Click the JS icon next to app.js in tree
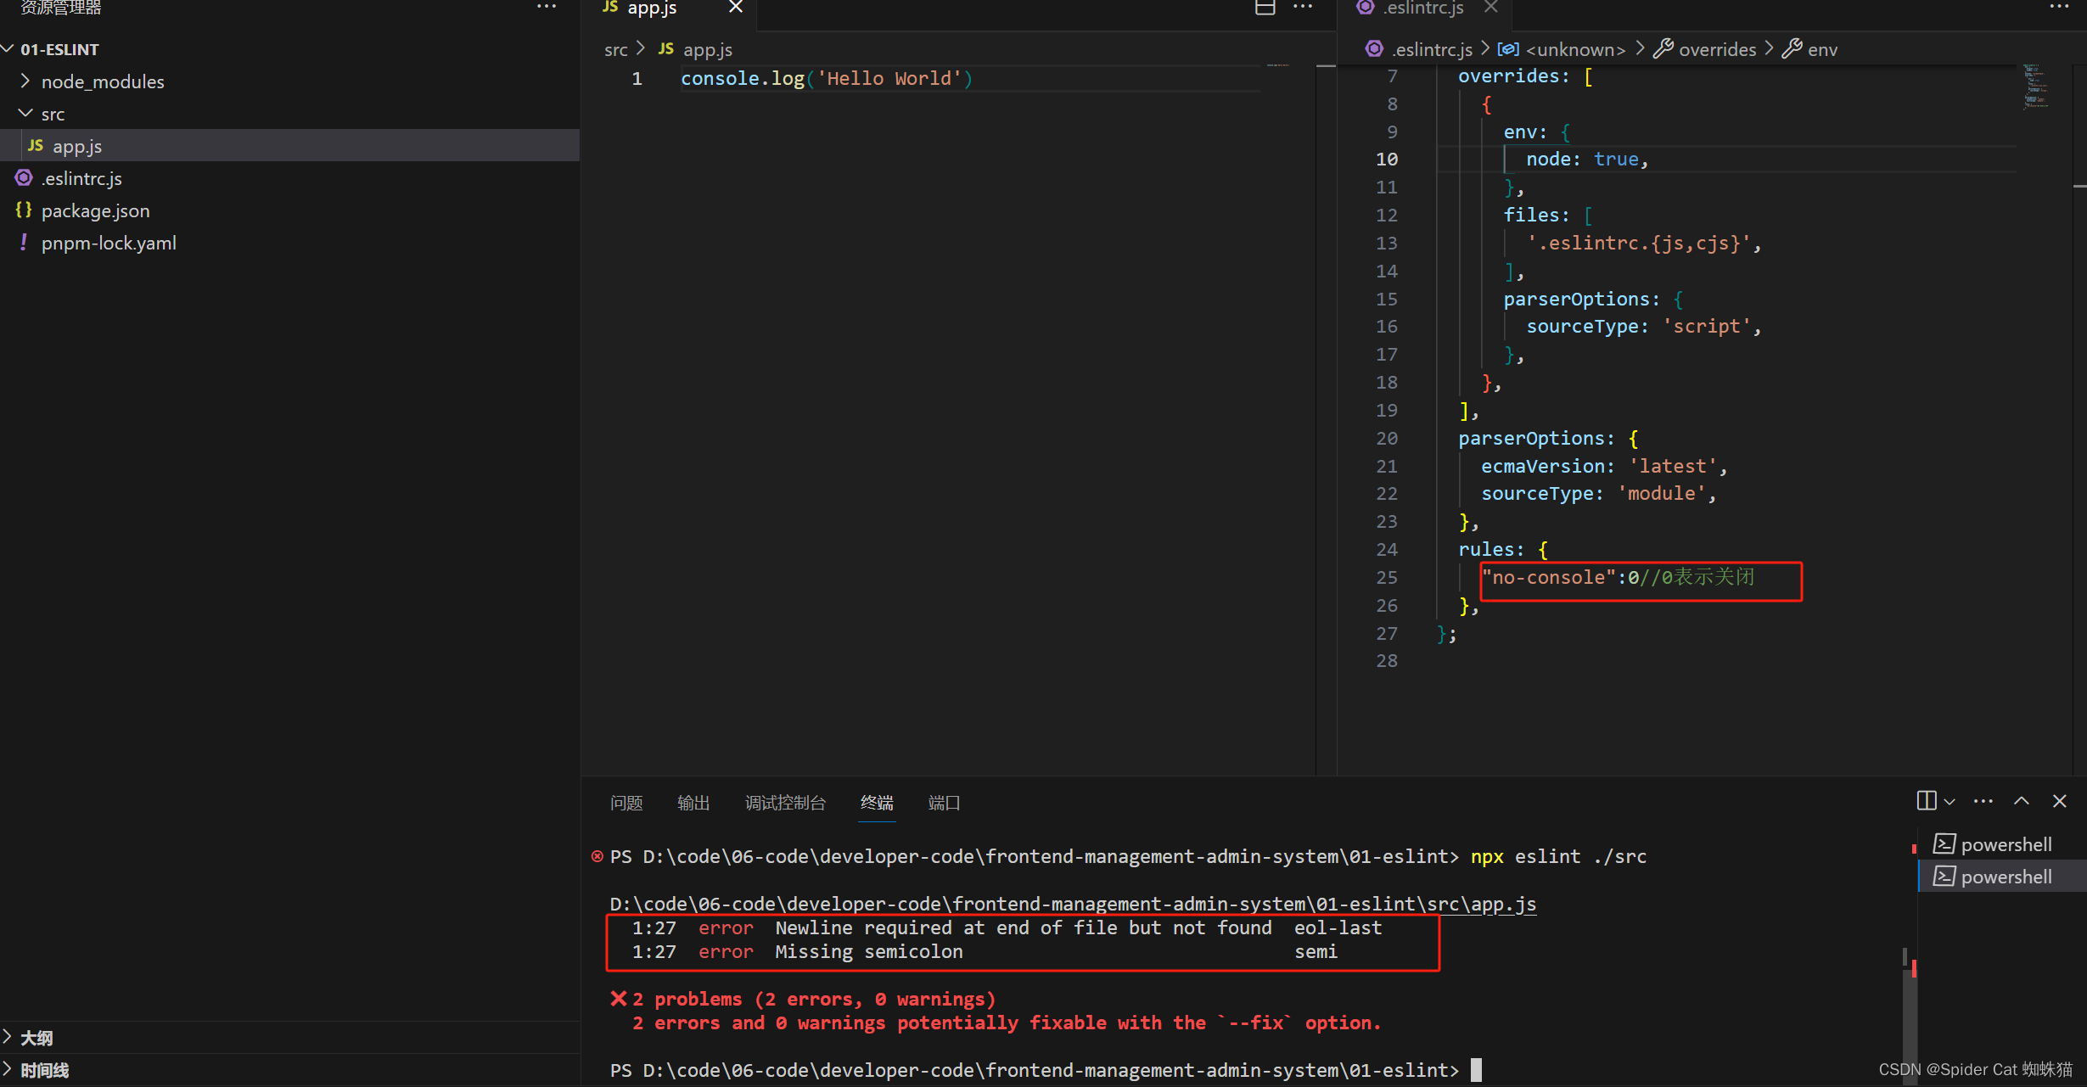Image resolution: width=2087 pixels, height=1087 pixels. click(x=36, y=146)
